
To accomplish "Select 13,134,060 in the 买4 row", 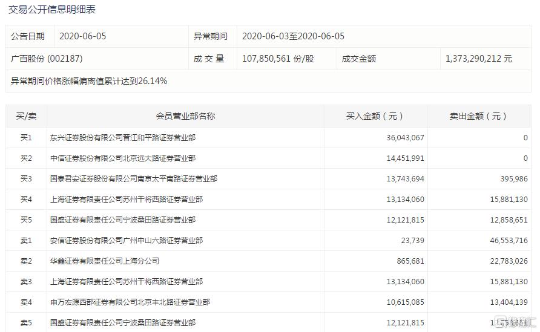I will [405, 199].
